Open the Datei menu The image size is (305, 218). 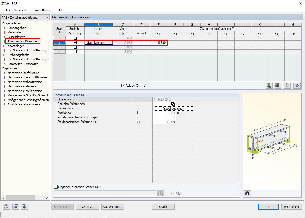(6, 10)
